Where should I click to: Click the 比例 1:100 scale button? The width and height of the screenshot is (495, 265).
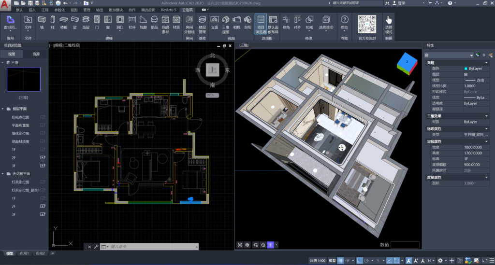[317, 261]
